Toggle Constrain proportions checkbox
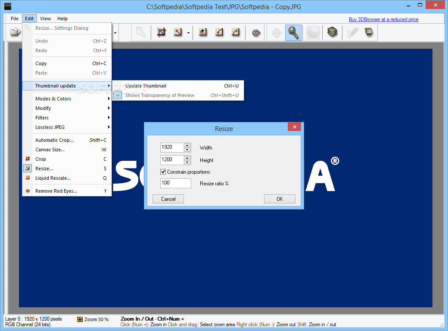Viewport: 448px width, 331px height. coord(163,172)
